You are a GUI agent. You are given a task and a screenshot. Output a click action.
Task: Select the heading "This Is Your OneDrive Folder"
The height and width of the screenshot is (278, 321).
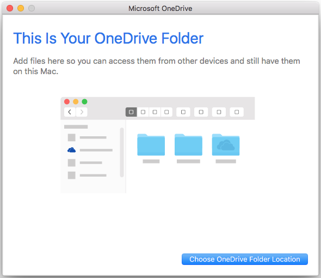[108, 38]
